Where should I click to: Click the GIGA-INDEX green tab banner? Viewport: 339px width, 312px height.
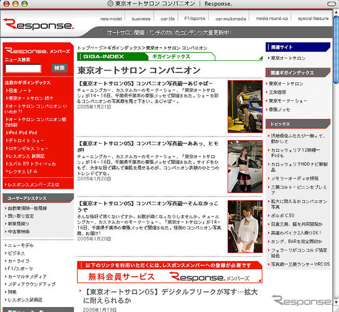click(x=113, y=57)
